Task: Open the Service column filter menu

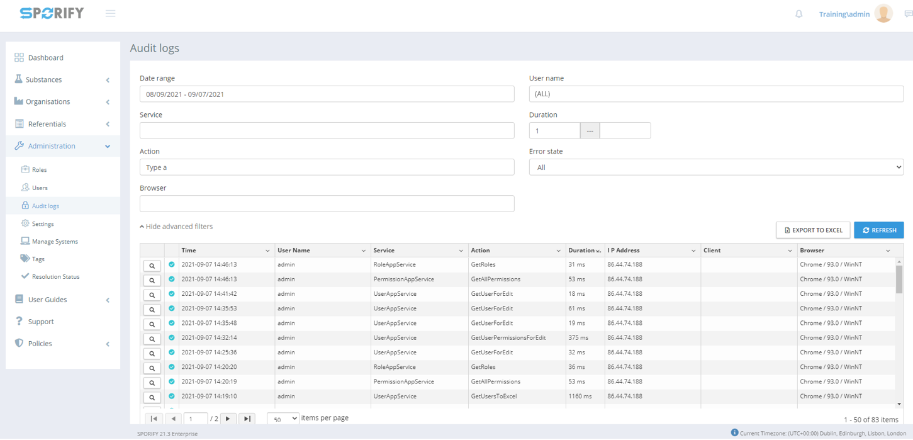Action: click(x=461, y=251)
